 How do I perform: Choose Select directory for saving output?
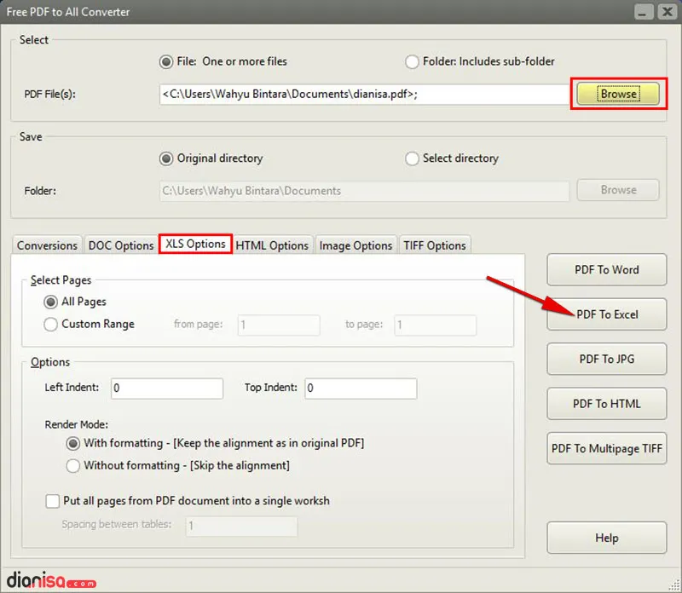click(x=412, y=158)
